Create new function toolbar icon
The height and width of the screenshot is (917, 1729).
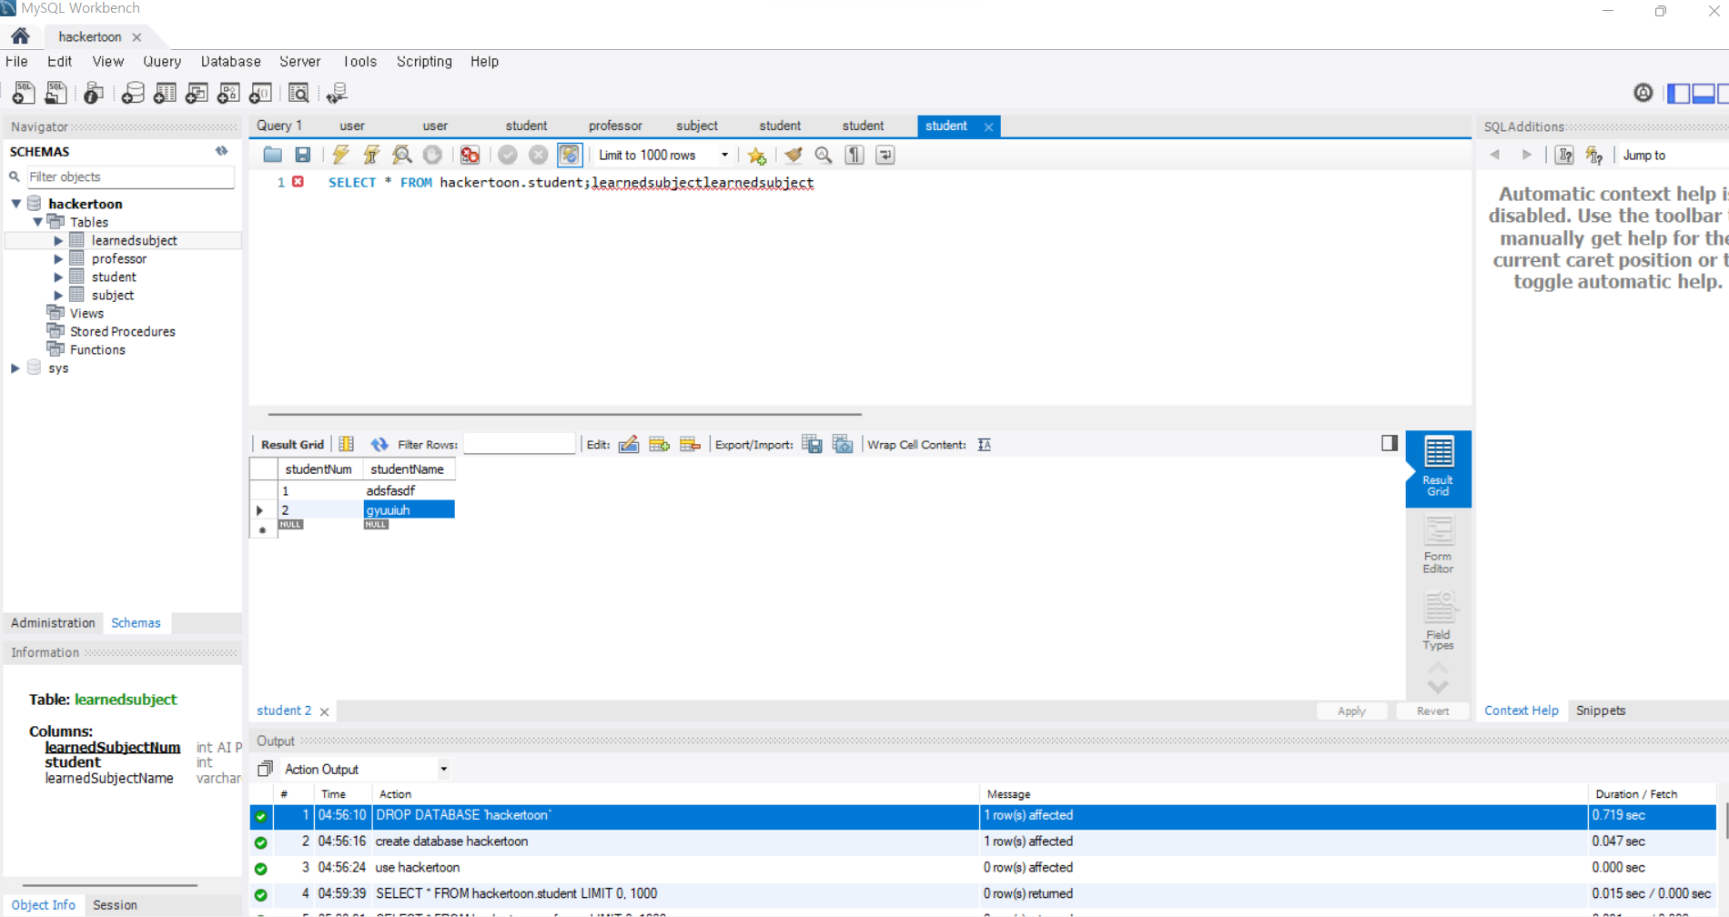[260, 93]
